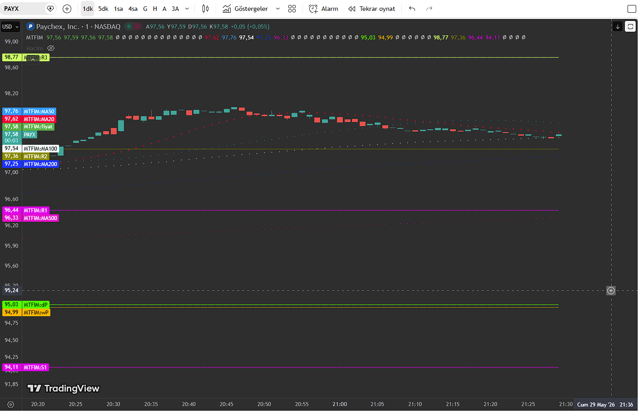Toggle Hacim visibility with the eye icon

pyautogui.click(x=51, y=48)
